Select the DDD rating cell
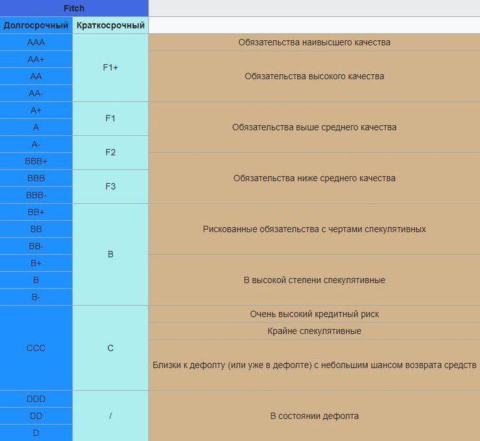 click(36, 399)
